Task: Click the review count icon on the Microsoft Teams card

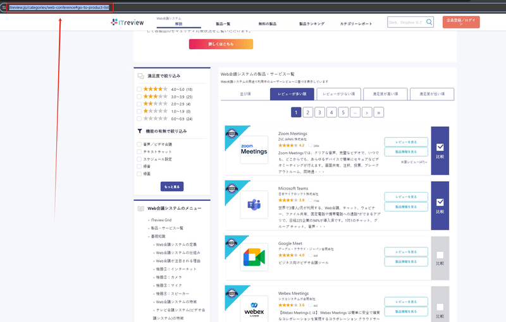Action: pos(310,200)
